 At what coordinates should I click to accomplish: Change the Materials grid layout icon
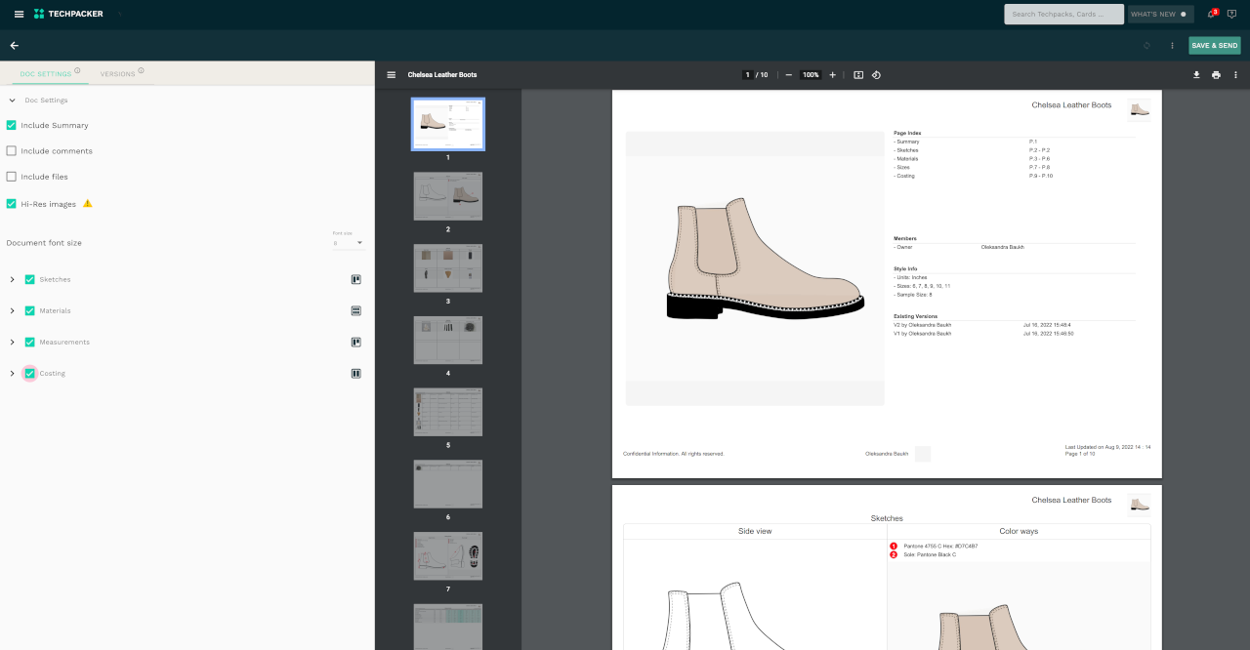tap(356, 310)
